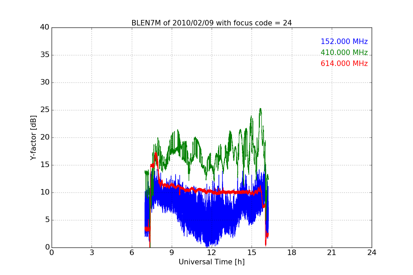Select the 614.000 MHz legend label
This screenshot has height=275, width=413.
tap(344, 64)
